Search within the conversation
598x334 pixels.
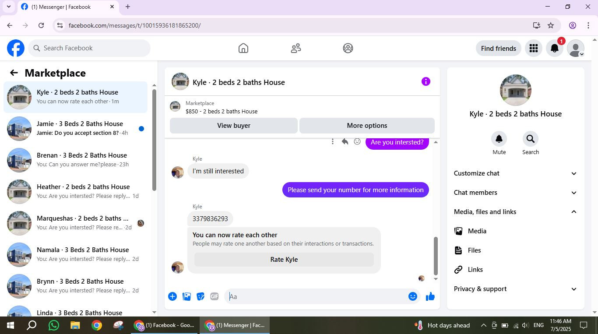click(531, 139)
